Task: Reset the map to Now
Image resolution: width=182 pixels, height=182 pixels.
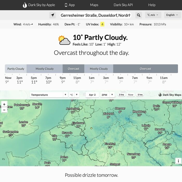Action: click(x=131, y=95)
